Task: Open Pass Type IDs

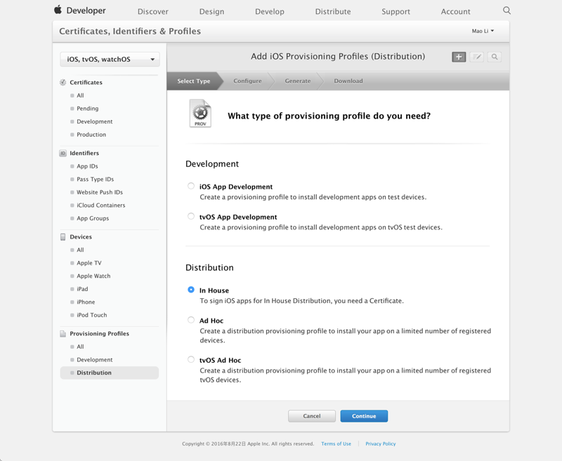Action: [x=95, y=180]
